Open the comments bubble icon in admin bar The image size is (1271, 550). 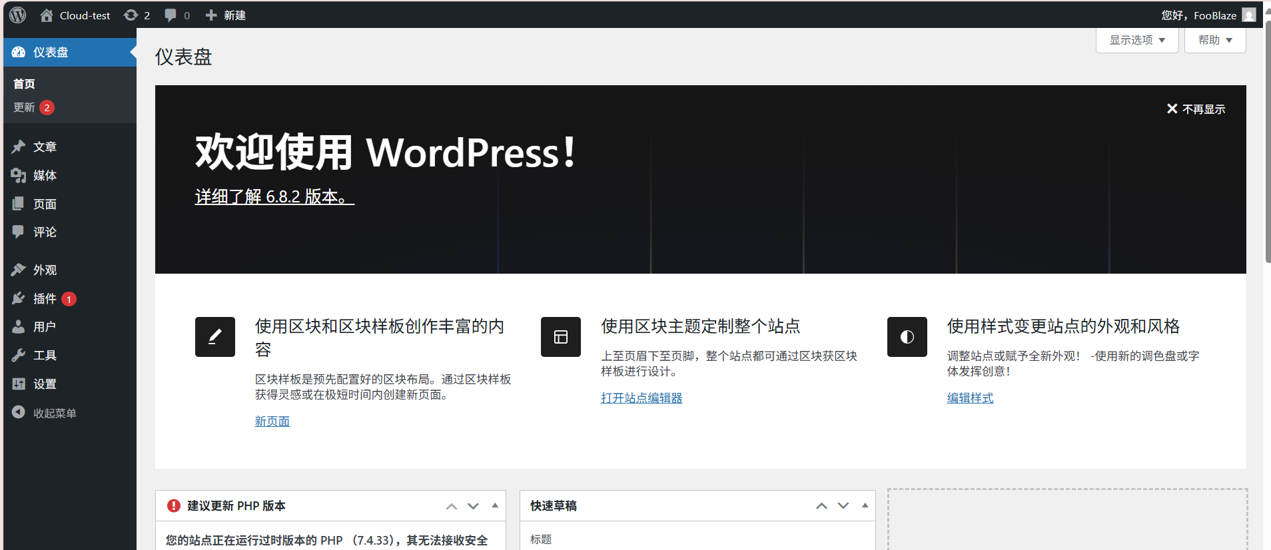tap(171, 15)
